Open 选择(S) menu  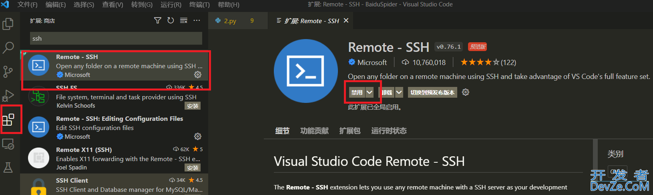pyautogui.click(x=84, y=4)
